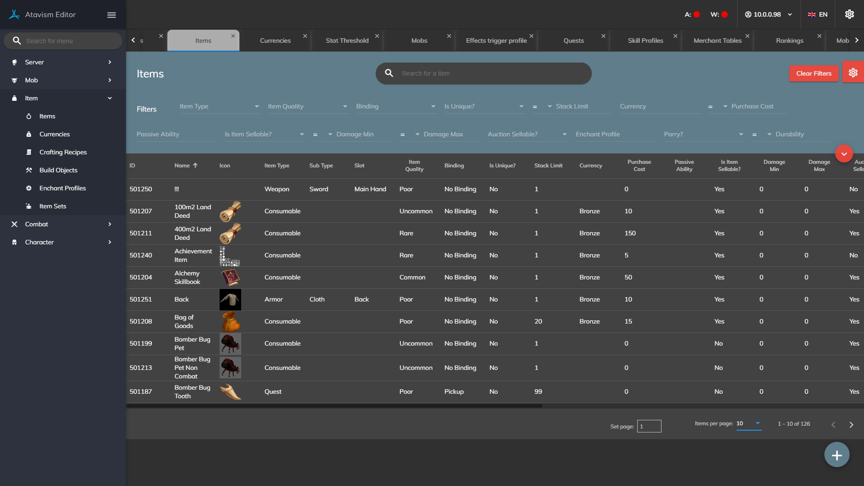Screen dimensions: 864x486
Task: Collapse filters with red chevron button
Action: click(x=844, y=154)
